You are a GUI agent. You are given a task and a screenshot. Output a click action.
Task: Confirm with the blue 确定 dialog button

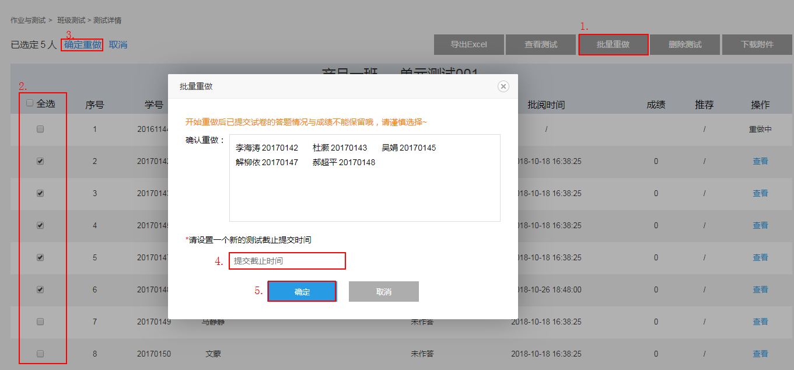click(302, 292)
